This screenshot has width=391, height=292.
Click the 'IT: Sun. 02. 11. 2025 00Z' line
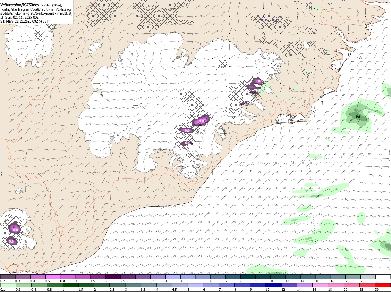(x=19, y=17)
